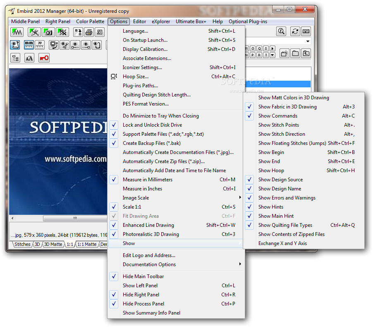This screenshot has height=327, width=373.
Task: Click the convert files icon with the down arrow
Action: (x=78, y=32)
